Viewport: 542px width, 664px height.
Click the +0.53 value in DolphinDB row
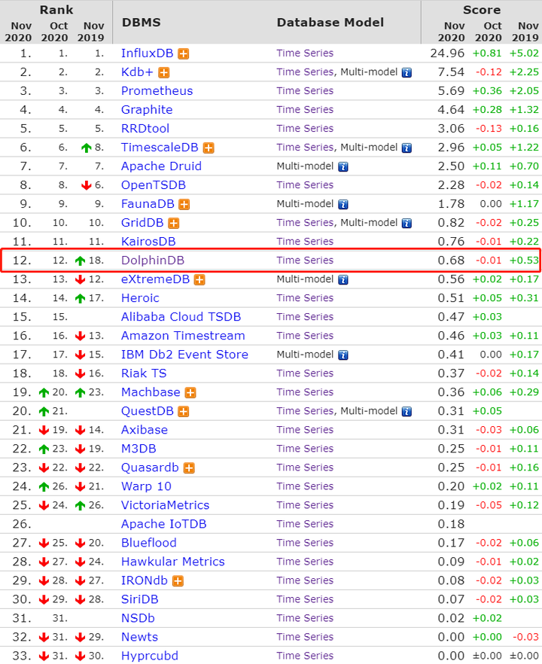pos(524,260)
